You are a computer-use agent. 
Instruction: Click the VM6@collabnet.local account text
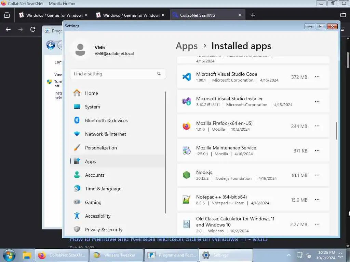coord(114,54)
